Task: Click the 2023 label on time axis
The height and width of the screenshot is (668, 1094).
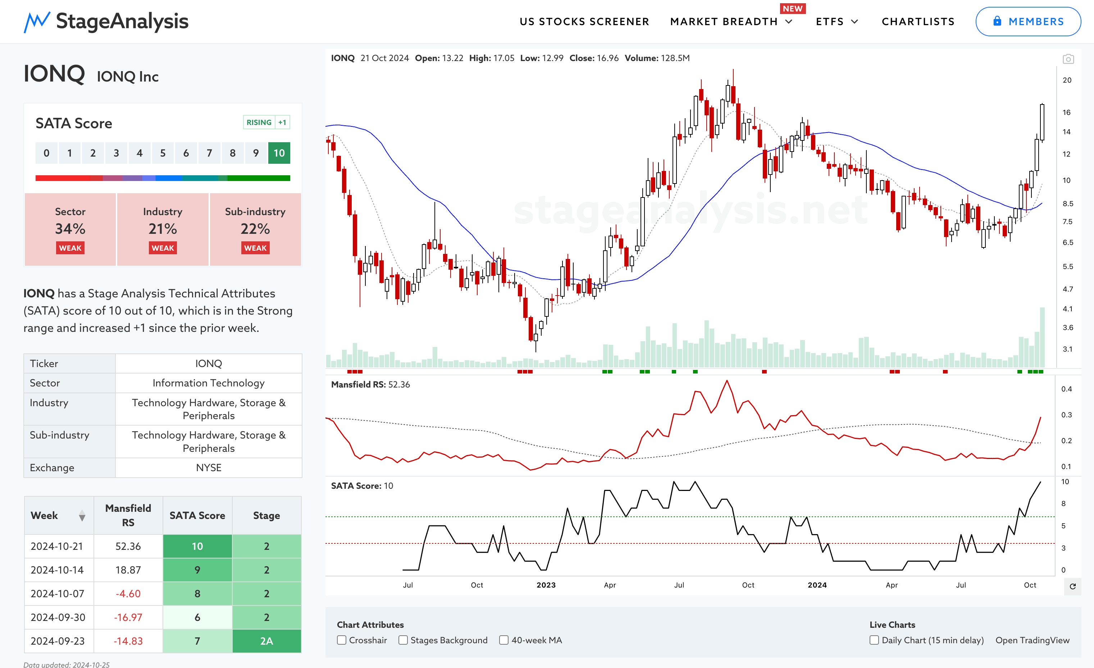Action: coord(546,585)
